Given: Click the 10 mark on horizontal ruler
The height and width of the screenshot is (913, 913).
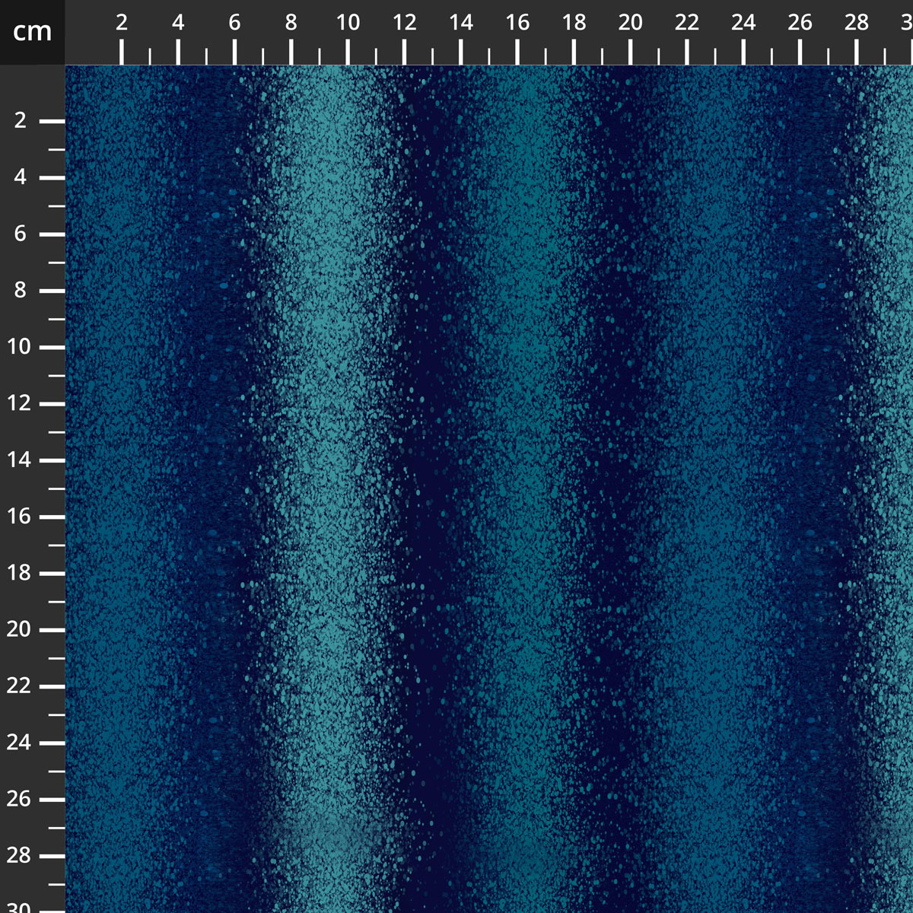Looking at the screenshot, I should coord(348,23).
